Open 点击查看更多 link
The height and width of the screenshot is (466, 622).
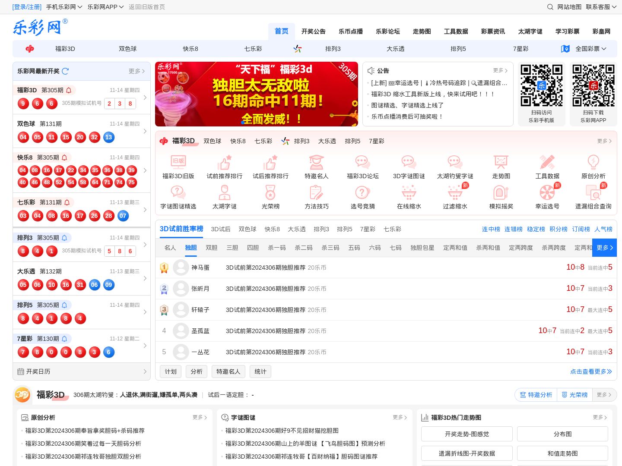[x=591, y=372]
